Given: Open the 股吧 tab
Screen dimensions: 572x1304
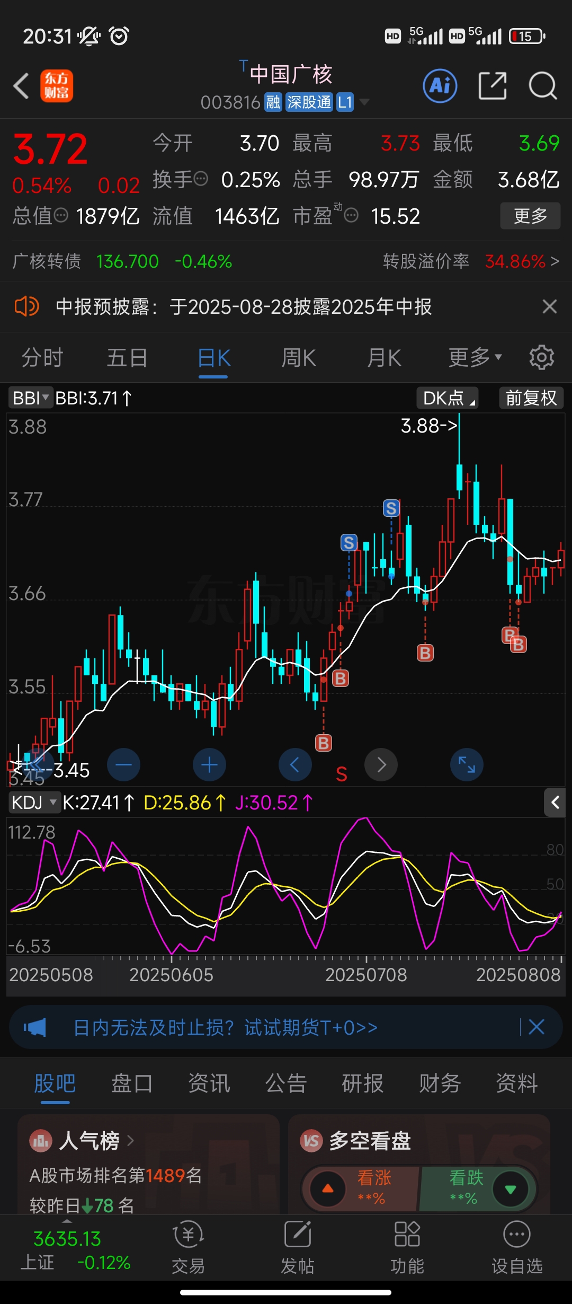Looking at the screenshot, I should (55, 1083).
